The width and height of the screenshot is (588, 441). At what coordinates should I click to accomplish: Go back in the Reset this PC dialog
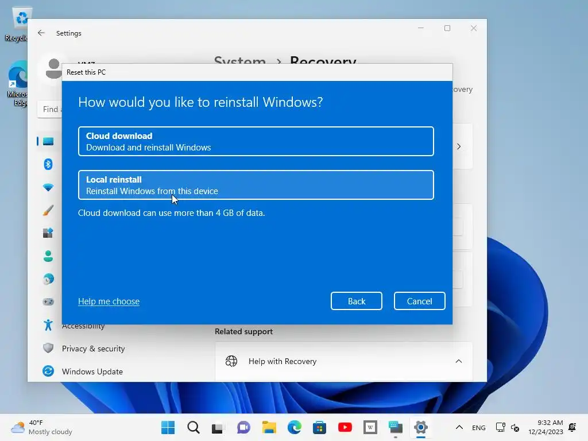pos(356,301)
